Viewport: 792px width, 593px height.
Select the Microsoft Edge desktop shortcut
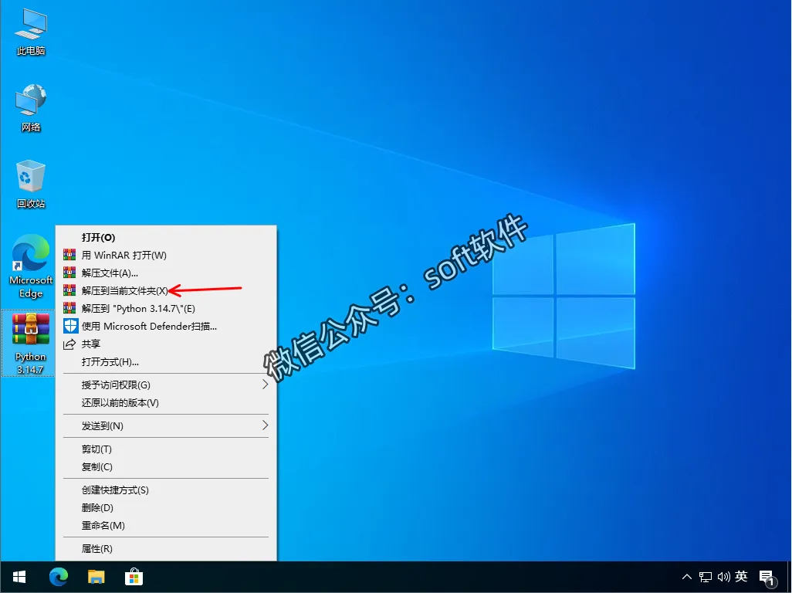click(31, 266)
